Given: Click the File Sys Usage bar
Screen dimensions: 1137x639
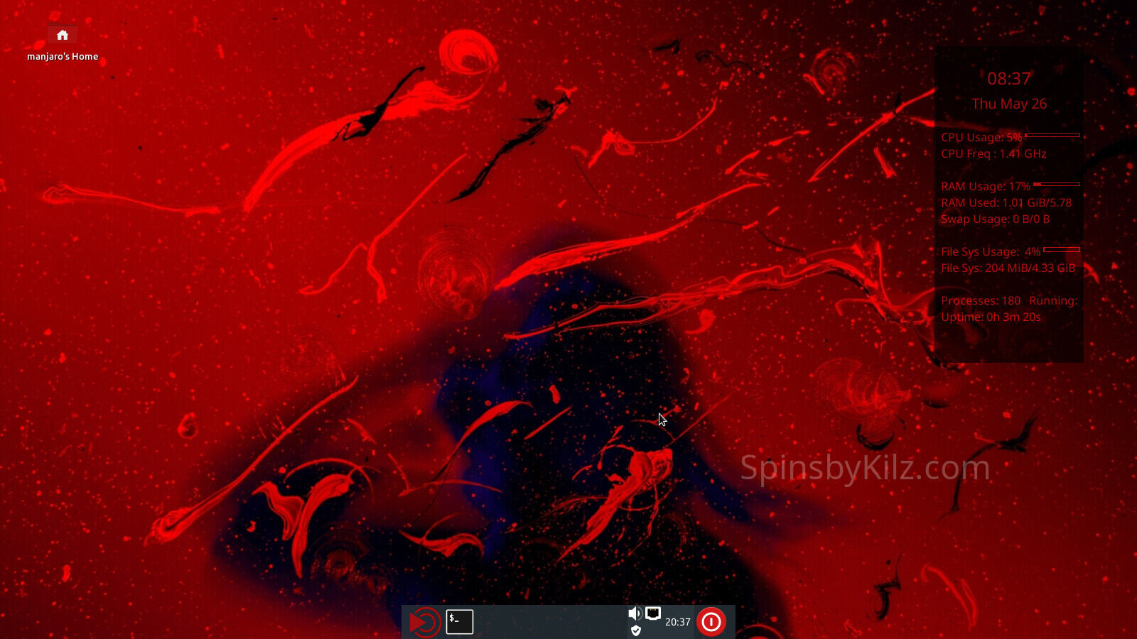Looking at the screenshot, I should 1062,250.
